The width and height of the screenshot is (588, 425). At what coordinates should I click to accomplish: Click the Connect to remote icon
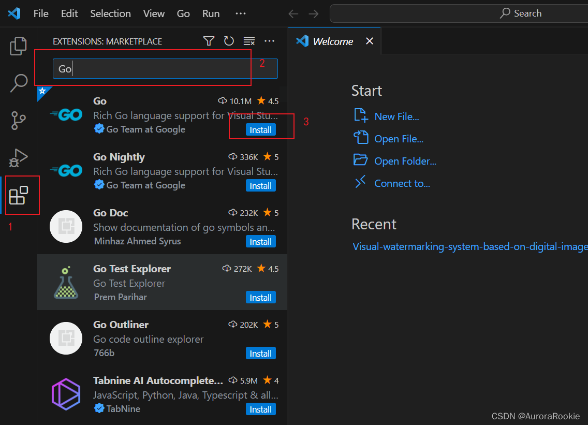(x=360, y=182)
